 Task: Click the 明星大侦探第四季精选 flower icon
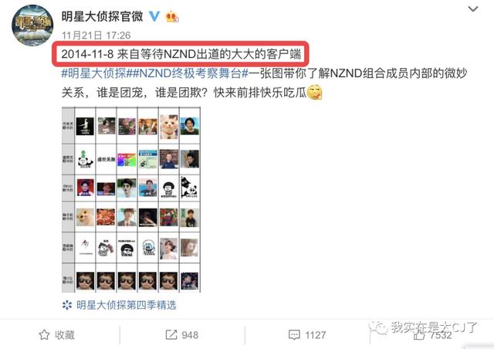[67, 305]
